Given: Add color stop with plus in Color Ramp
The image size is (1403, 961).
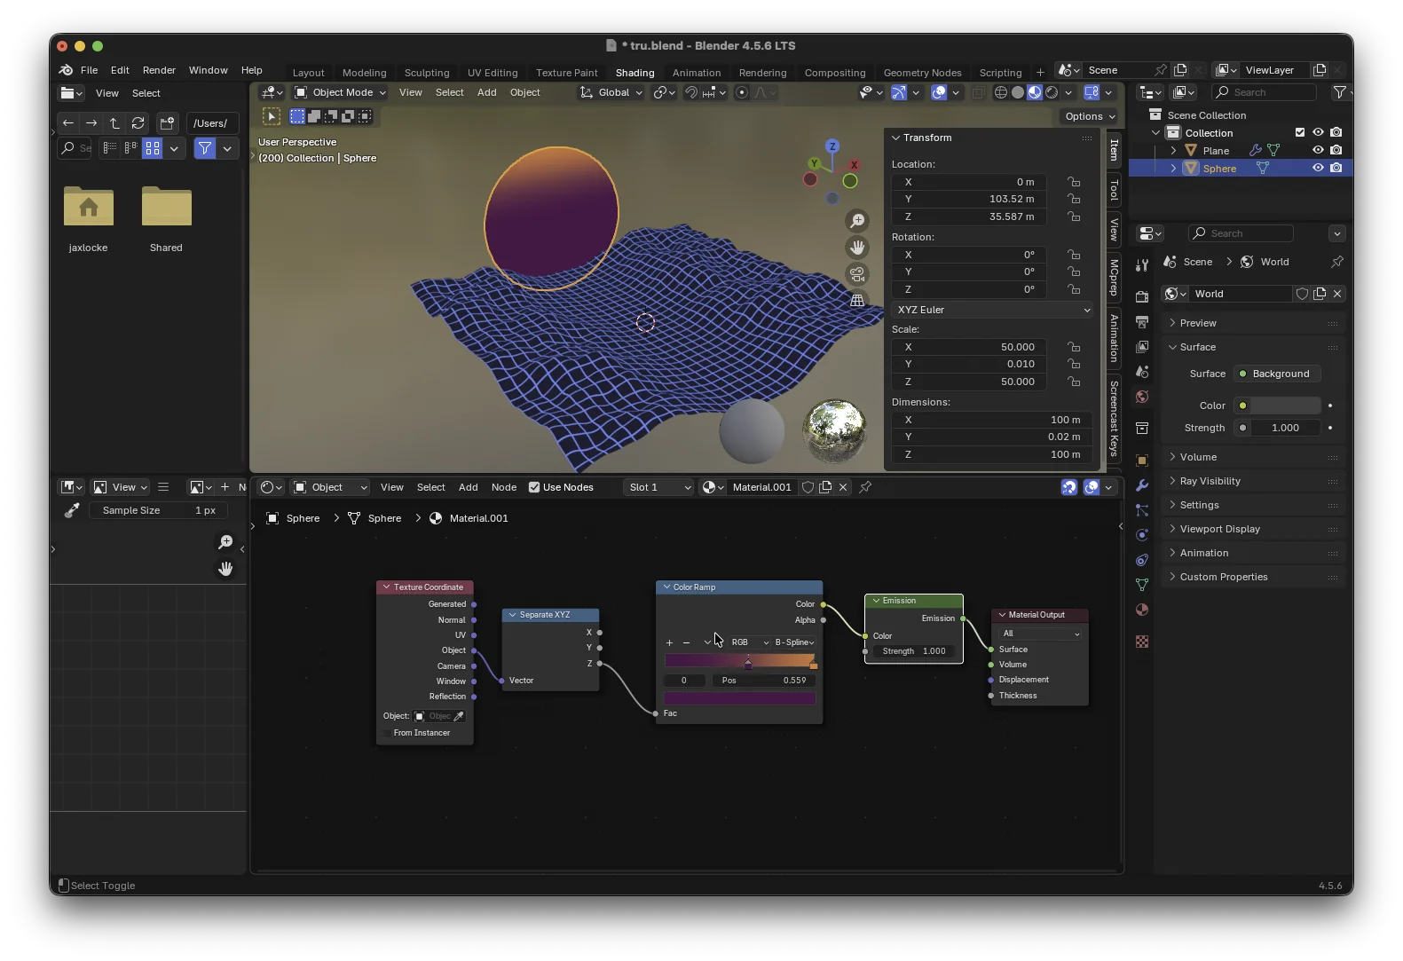Looking at the screenshot, I should click(669, 642).
